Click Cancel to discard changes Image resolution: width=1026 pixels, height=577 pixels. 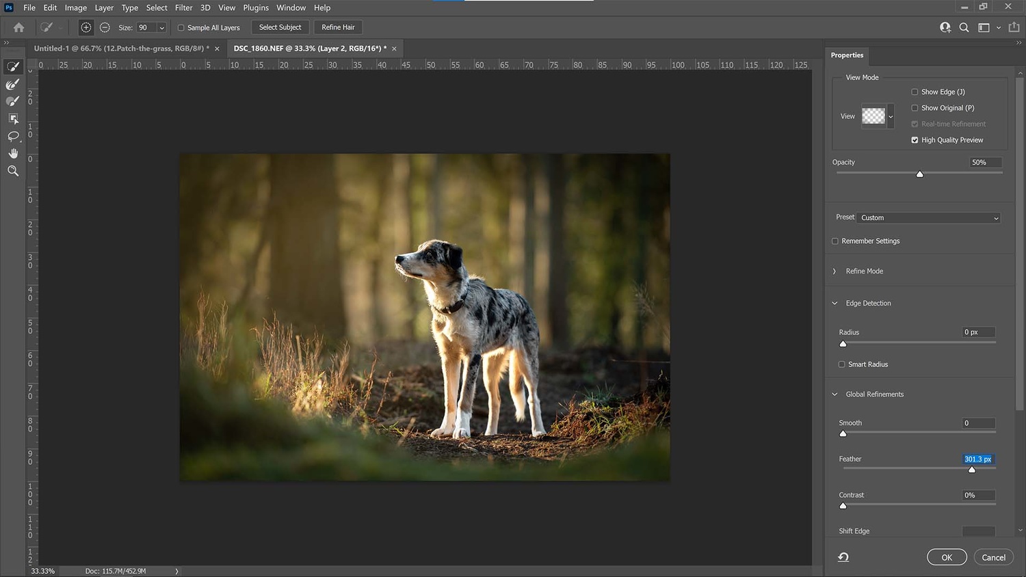pyautogui.click(x=993, y=557)
